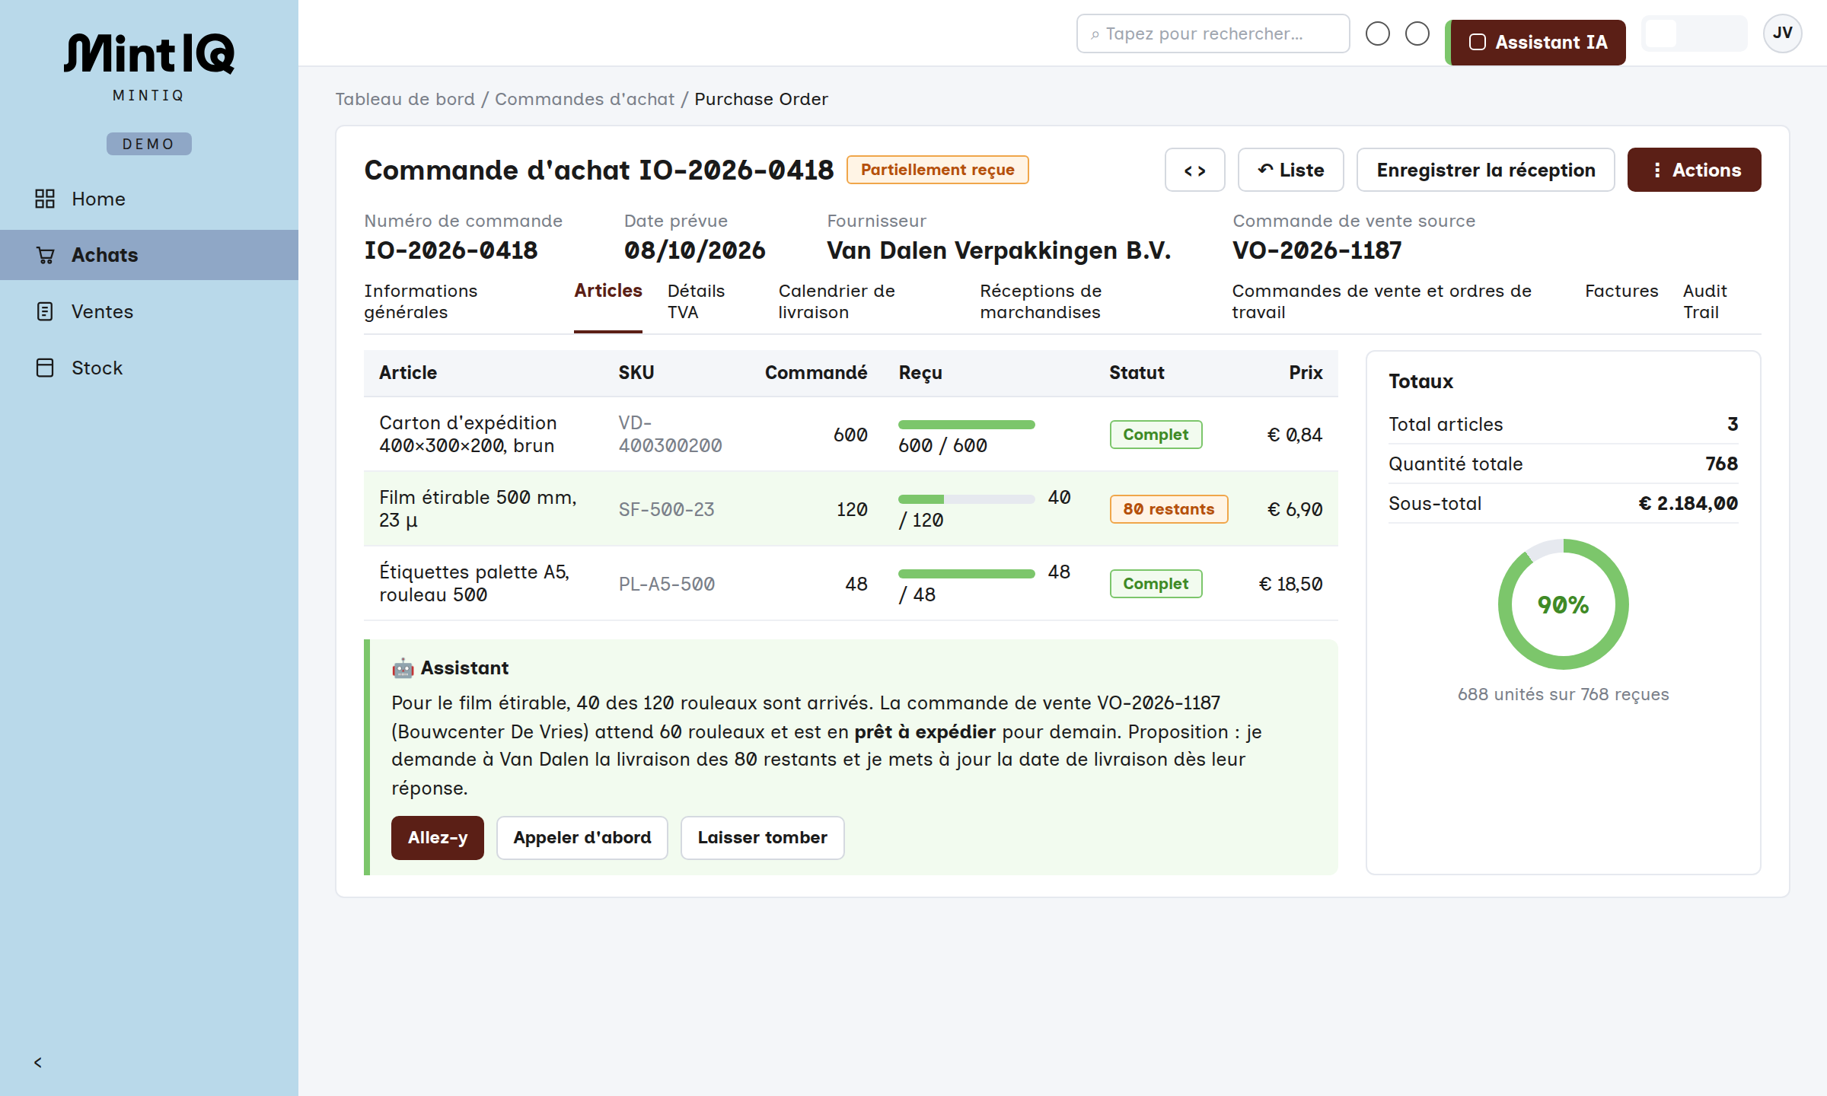Screen dimensions: 1827x1096
Task: Open Home in the sidebar
Action: (149, 199)
